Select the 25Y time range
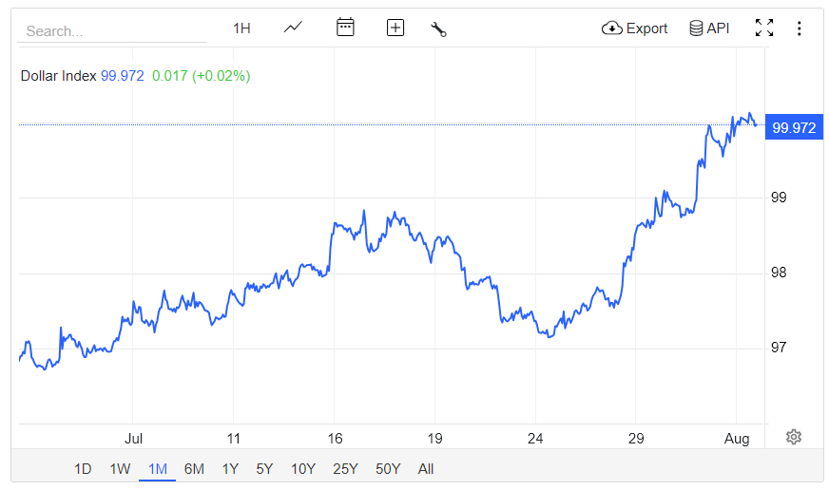Image resolution: width=829 pixels, height=490 pixels. point(345,469)
